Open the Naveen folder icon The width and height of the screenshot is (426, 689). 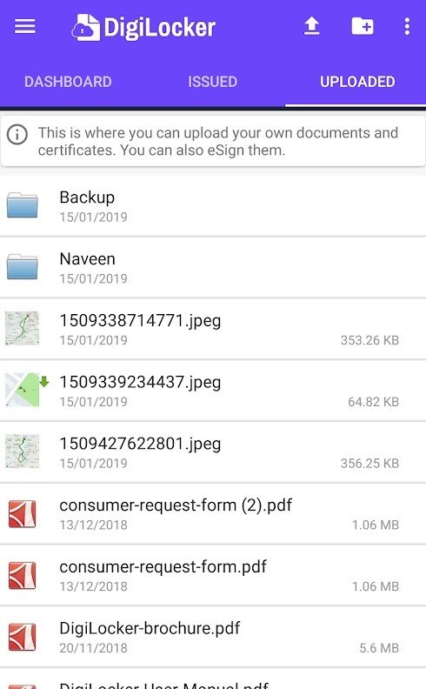point(22,267)
